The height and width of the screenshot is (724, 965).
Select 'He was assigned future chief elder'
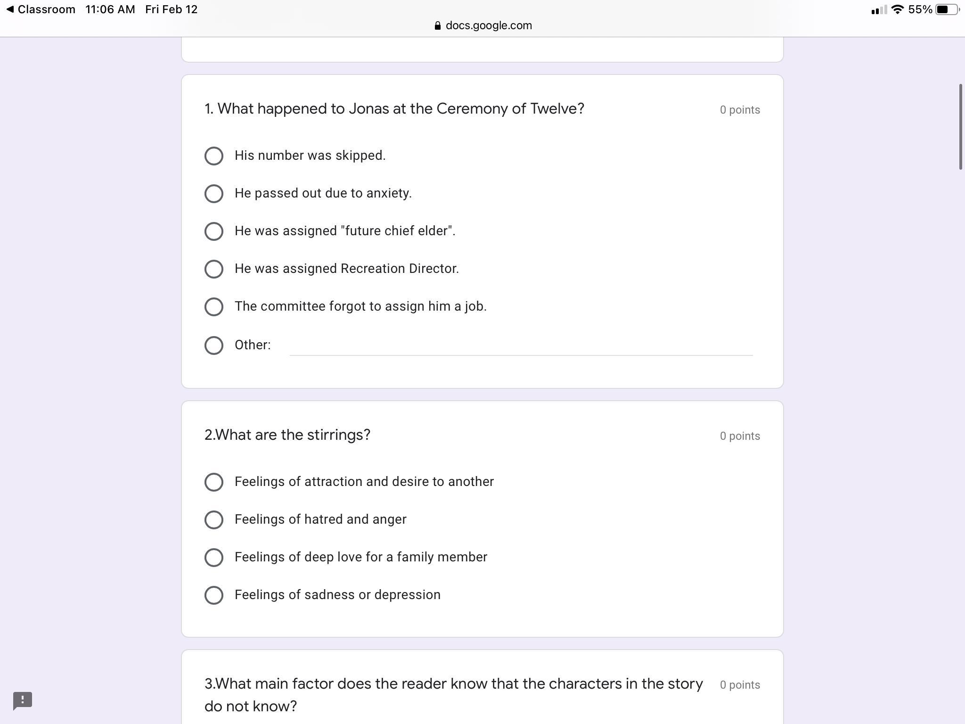click(214, 231)
